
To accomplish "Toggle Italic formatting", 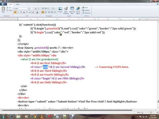I will (x=18, y=12).
